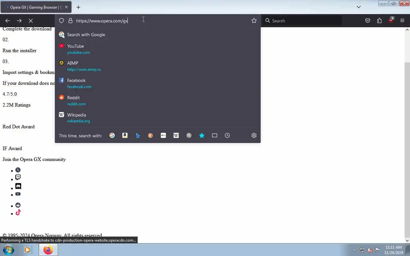Search history with the clock icon
410x256 pixels.
tap(227, 135)
